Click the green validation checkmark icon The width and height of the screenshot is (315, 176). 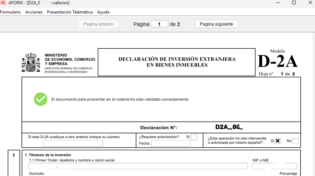pyautogui.click(x=41, y=99)
